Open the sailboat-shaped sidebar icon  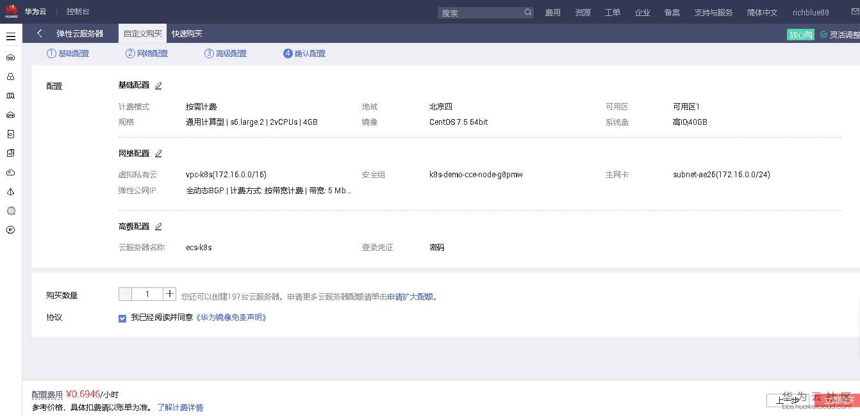11,191
